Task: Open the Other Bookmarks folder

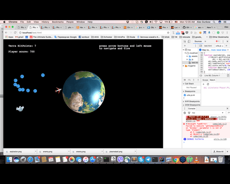Action: [218, 37]
